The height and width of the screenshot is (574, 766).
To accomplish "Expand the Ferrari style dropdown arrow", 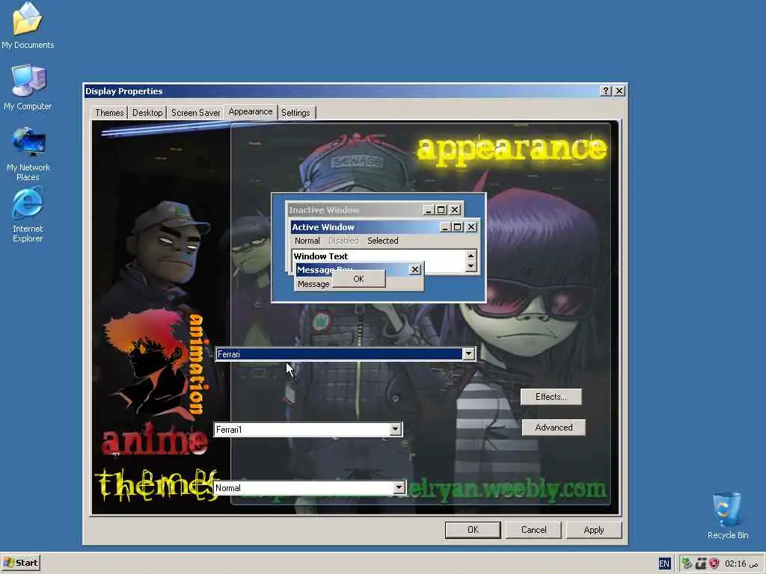I will 468,354.
